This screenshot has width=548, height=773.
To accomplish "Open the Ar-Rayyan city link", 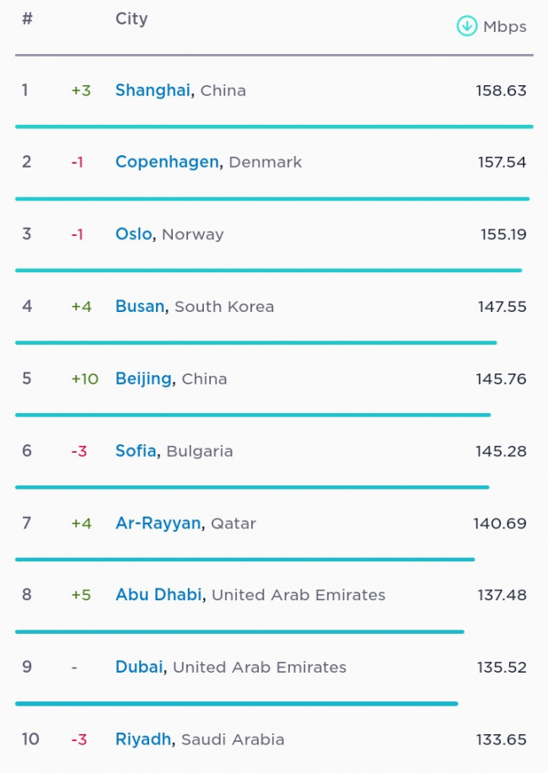I will [x=158, y=523].
